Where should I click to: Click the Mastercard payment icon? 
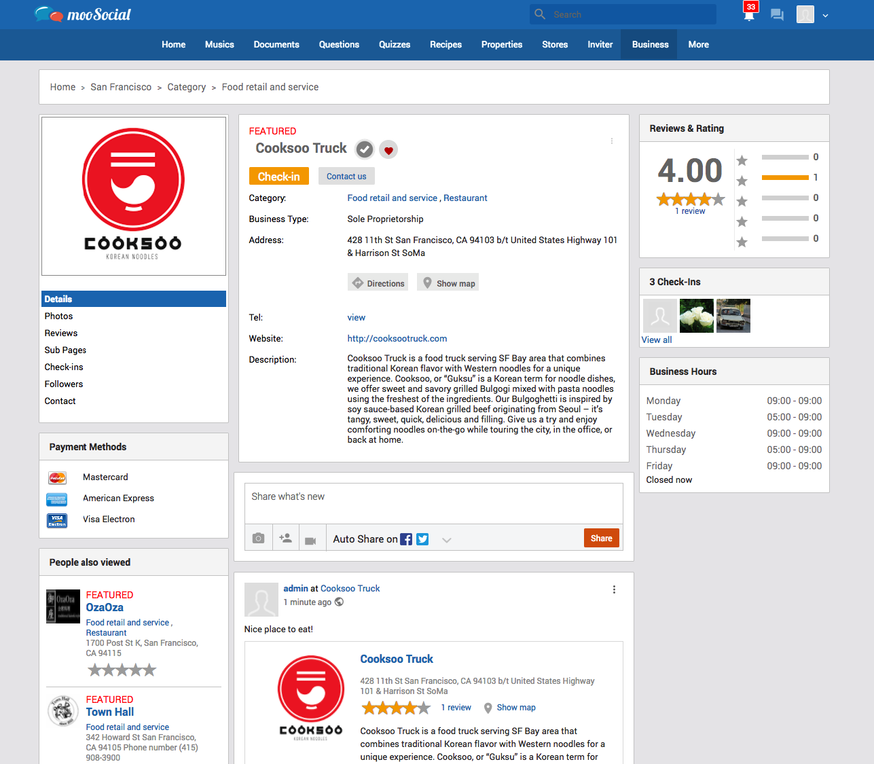[x=57, y=477]
